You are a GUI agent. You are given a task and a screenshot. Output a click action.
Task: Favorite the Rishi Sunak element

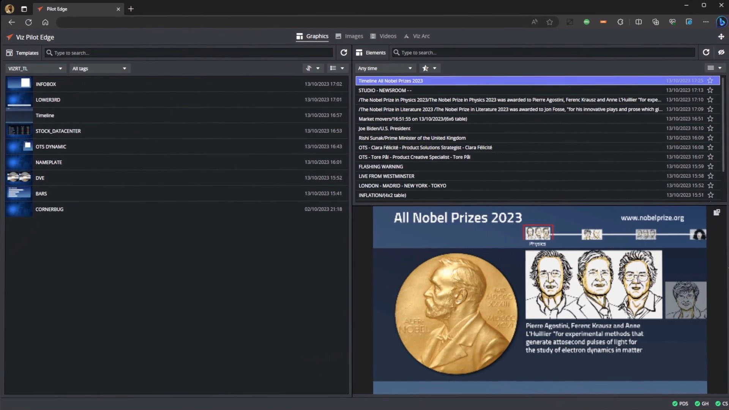(710, 137)
